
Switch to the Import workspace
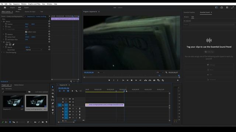coord(12,7)
